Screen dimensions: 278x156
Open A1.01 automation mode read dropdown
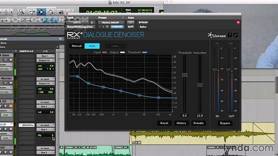[6, 138]
